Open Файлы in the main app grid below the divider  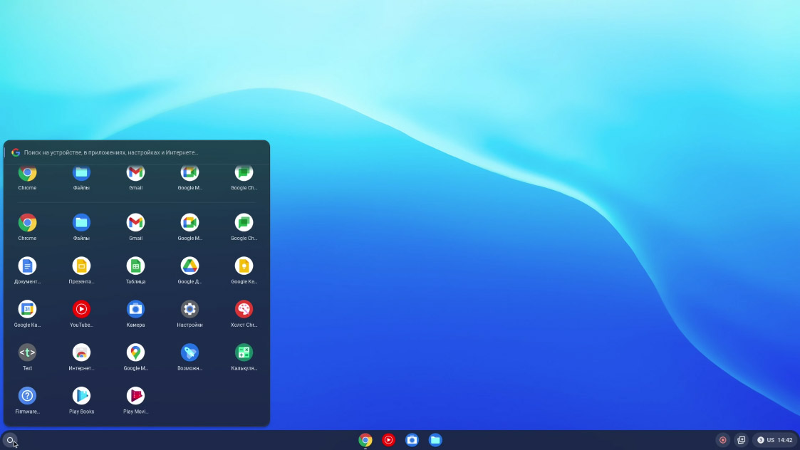(x=82, y=222)
